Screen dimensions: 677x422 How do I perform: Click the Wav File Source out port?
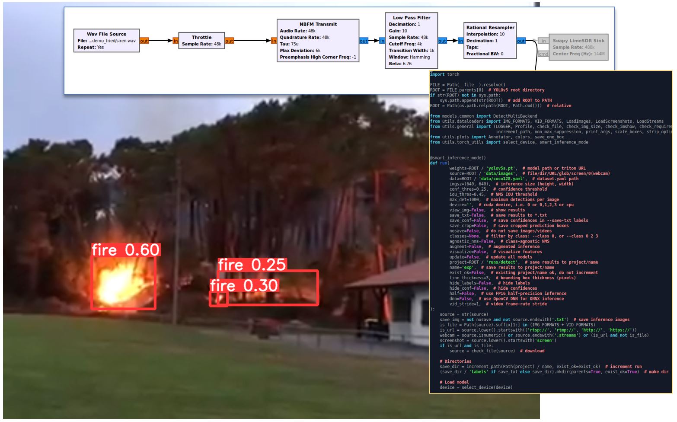coord(144,41)
